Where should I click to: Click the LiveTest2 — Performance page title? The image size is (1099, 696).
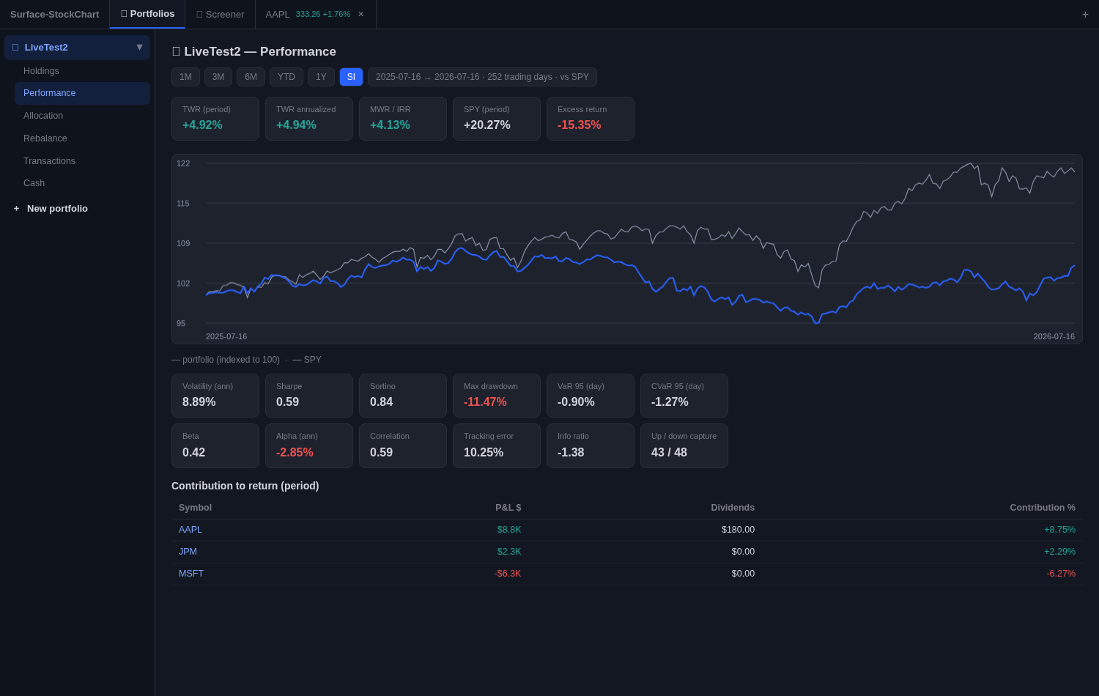point(254,52)
